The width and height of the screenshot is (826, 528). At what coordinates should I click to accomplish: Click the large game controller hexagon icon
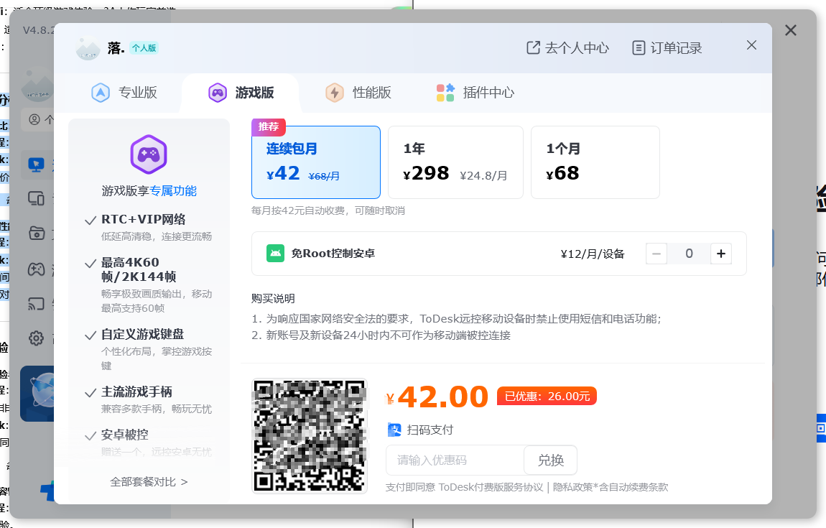point(149,154)
